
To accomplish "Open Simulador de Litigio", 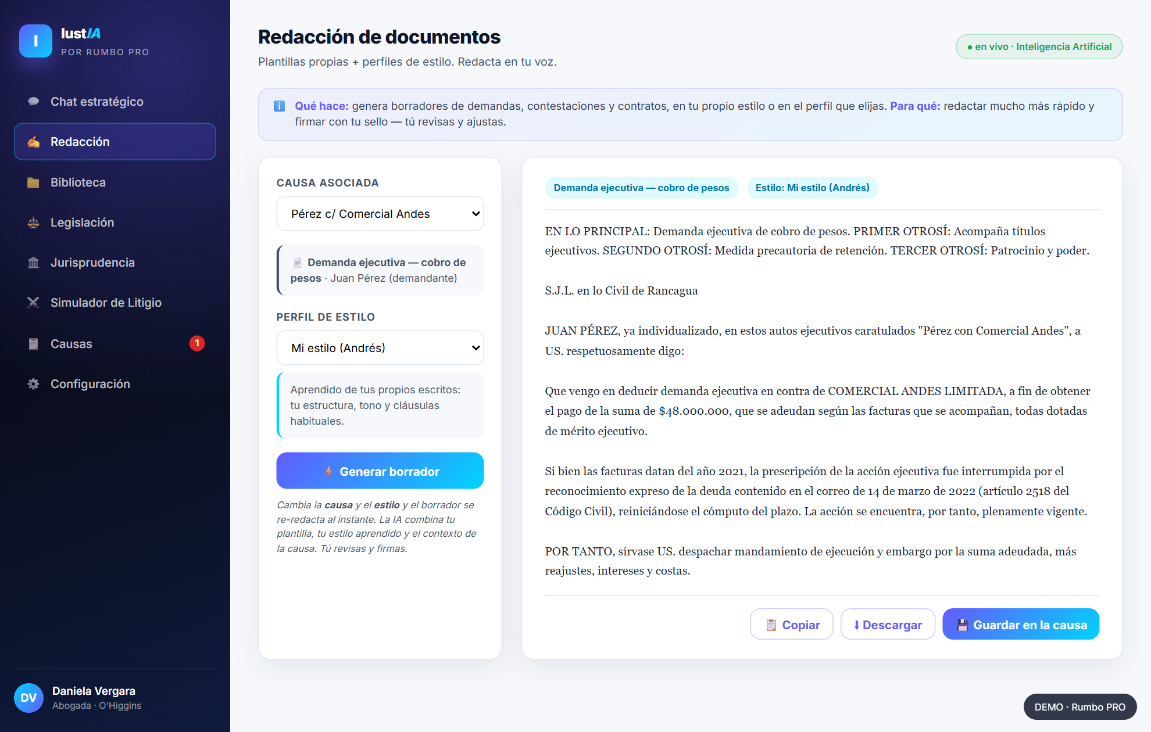I will click(x=115, y=303).
